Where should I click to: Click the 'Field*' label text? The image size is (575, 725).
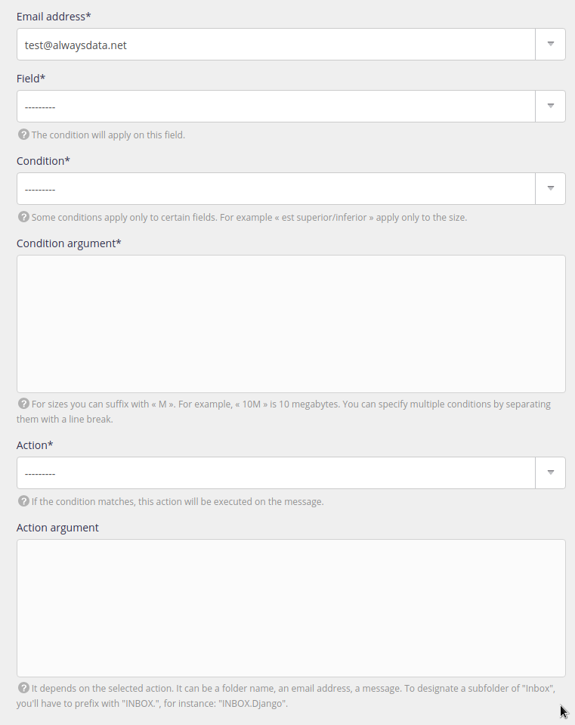31,79
